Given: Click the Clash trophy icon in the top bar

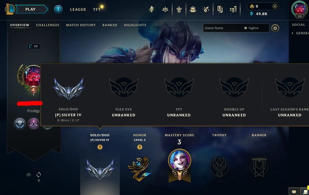Looking at the screenshot, I should (179, 9).
